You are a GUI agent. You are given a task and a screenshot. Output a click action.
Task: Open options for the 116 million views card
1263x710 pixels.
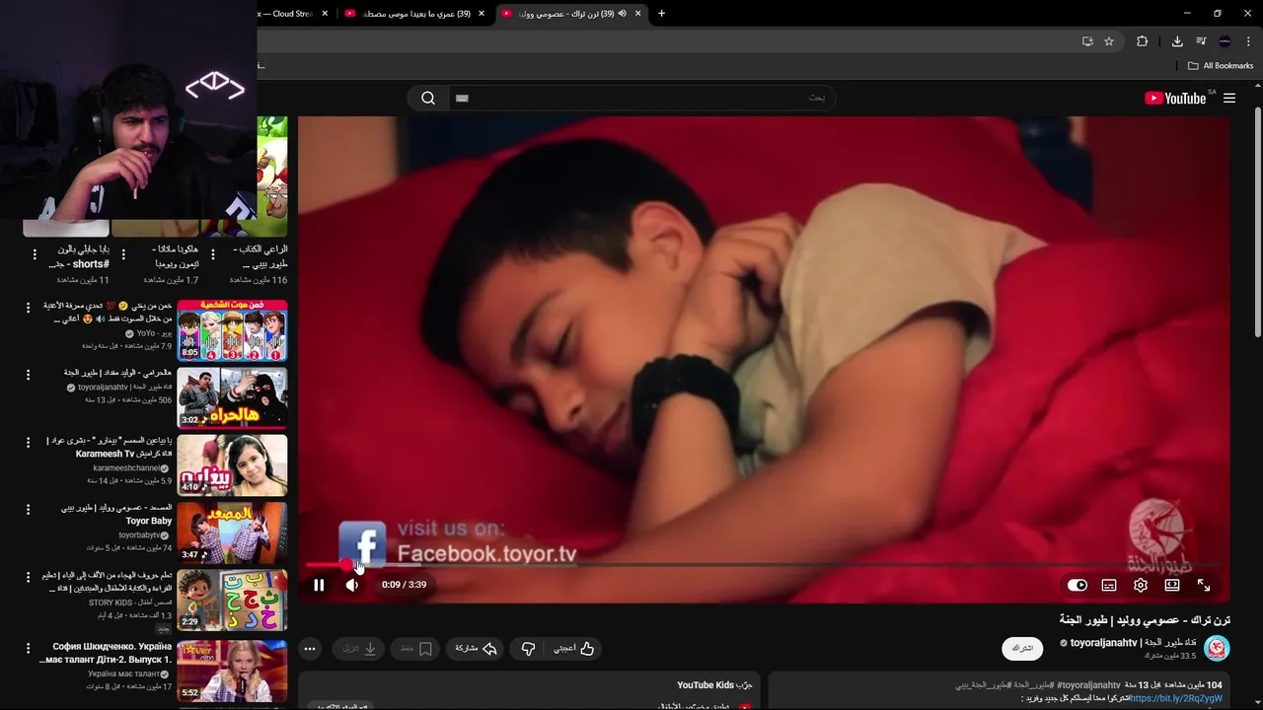click(x=212, y=254)
